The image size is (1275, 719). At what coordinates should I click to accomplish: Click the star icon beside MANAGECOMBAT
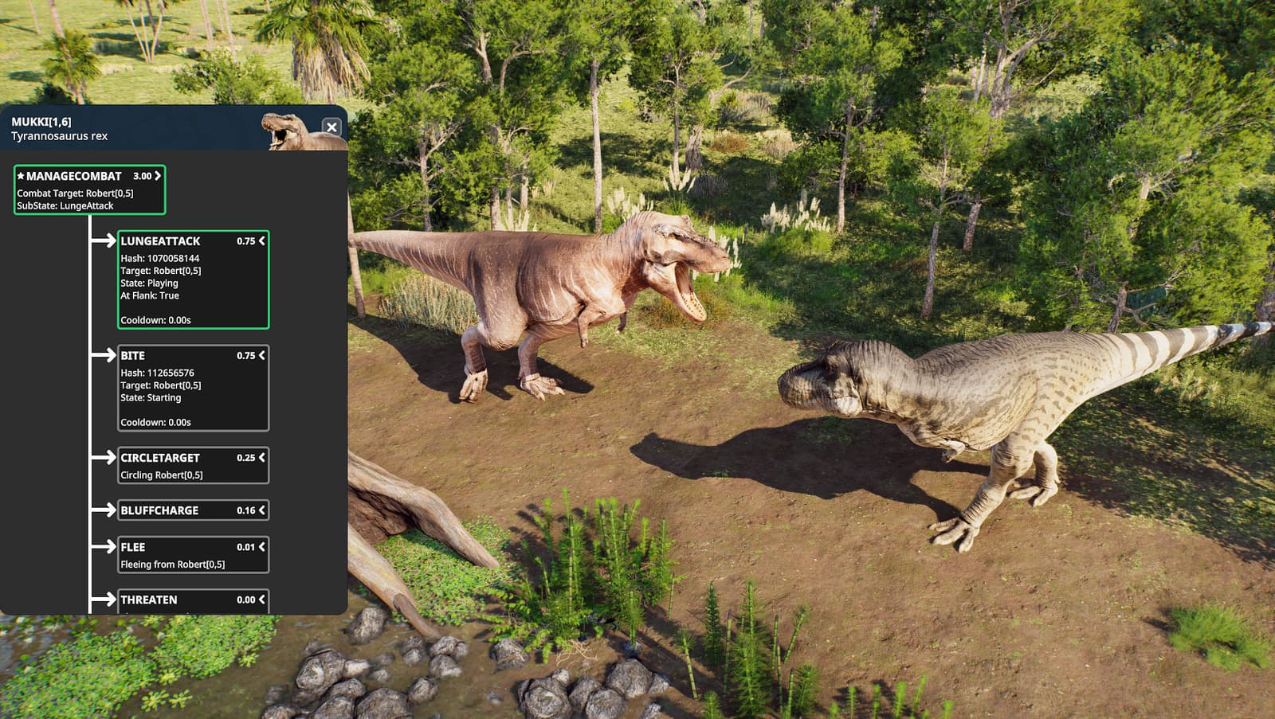point(21,176)
